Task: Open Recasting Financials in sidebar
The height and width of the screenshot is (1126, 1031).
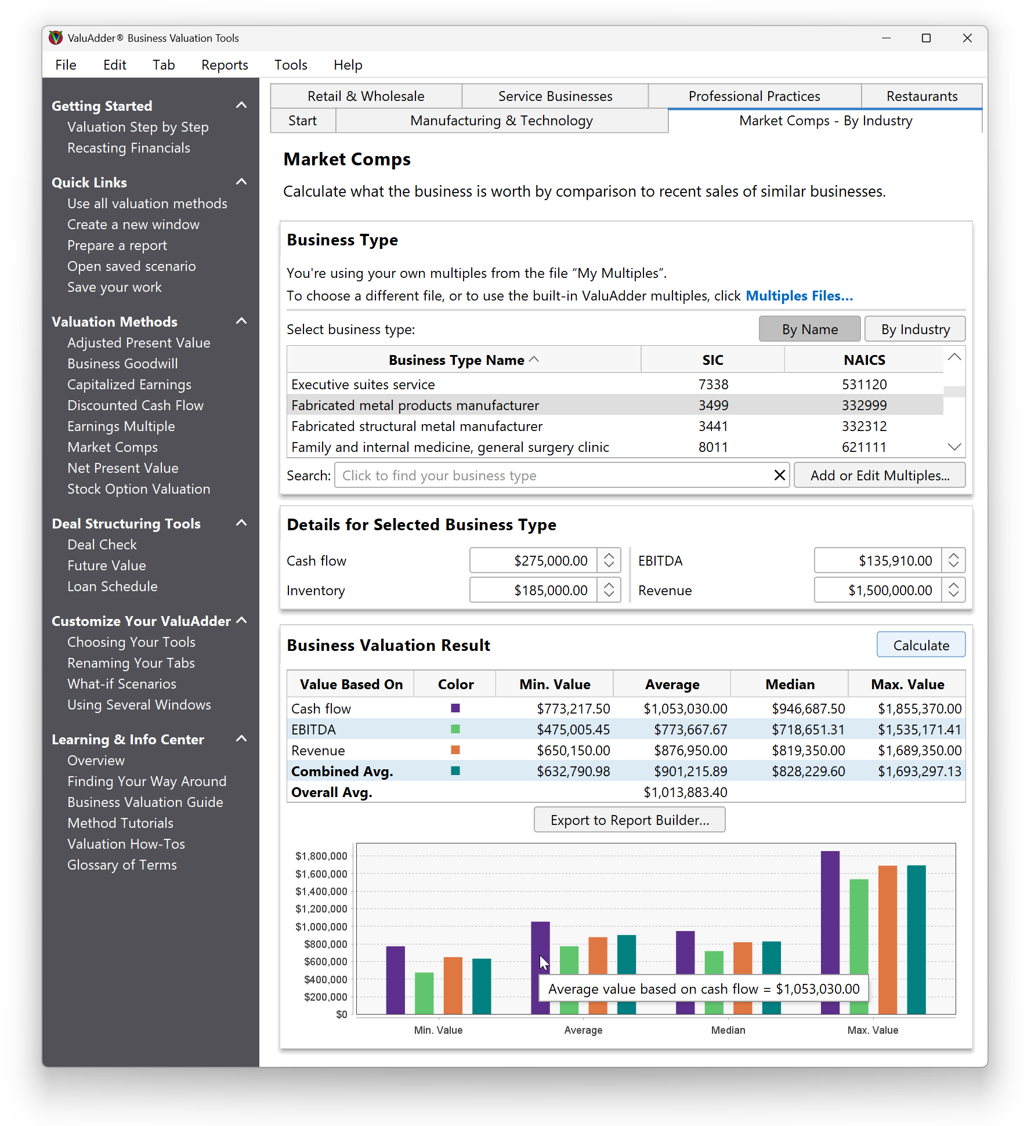Action: click(x=129, y=147)
